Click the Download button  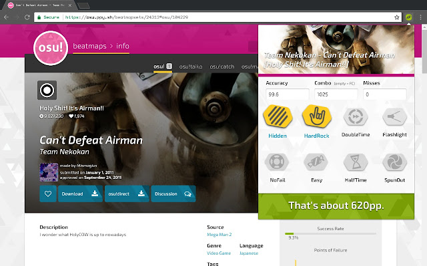[x=80, y=194]
